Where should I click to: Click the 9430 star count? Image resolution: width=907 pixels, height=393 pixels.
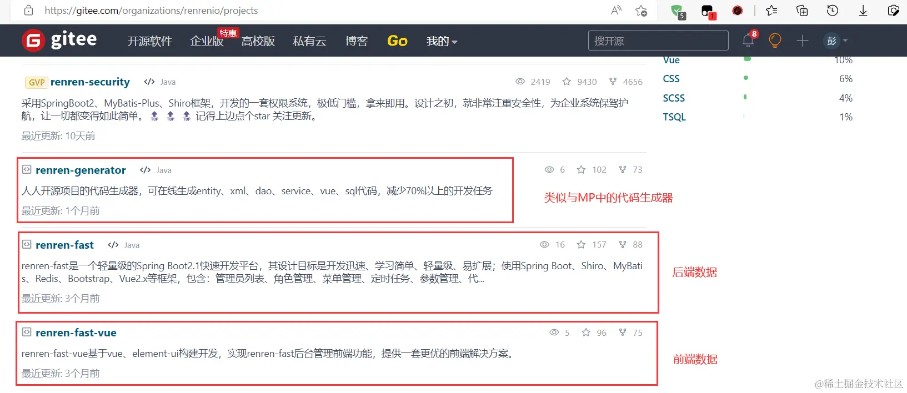point(587,82)
